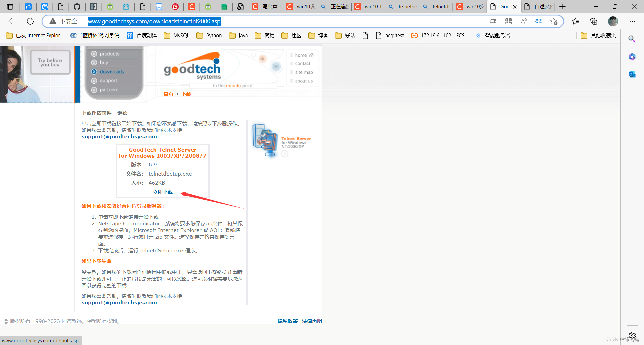Open the 已从 Internet Explorer folder
Screen dimensions: 644x345
(x=35, y=36)
